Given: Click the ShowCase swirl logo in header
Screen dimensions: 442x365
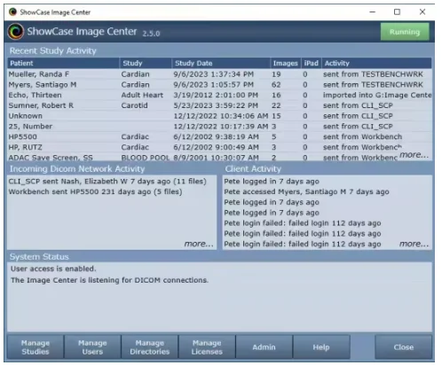Looking at the screenshot, I should (x=16, y=31).
